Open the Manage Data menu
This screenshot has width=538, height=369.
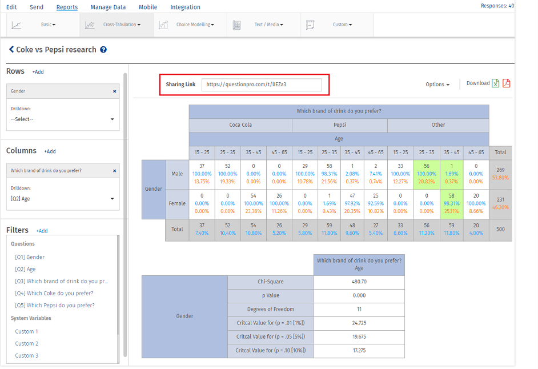tap(108, 7)
